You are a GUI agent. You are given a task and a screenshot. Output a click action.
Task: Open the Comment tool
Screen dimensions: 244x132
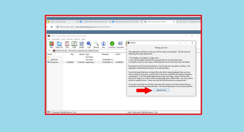(120, 44)
